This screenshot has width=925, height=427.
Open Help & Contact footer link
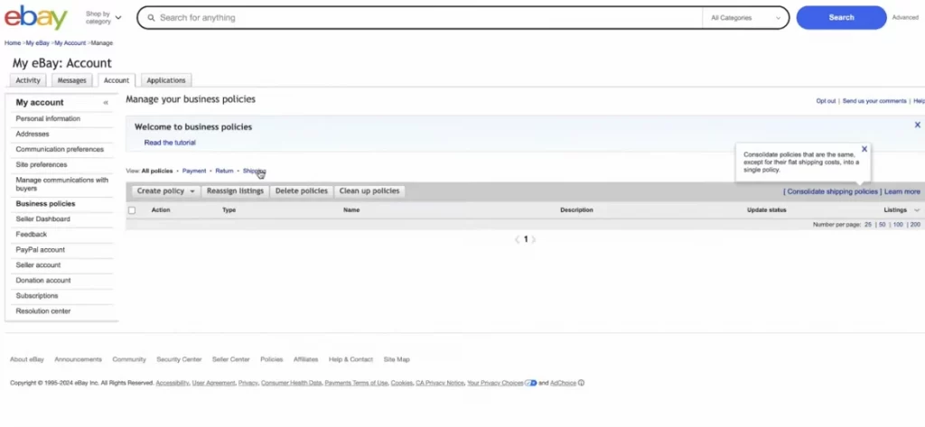click(351, 359)
